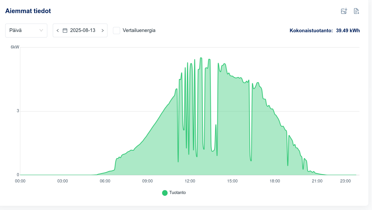372x210 pixels.
Task: Open the Päivä period selector
Action: pos(26,30)
